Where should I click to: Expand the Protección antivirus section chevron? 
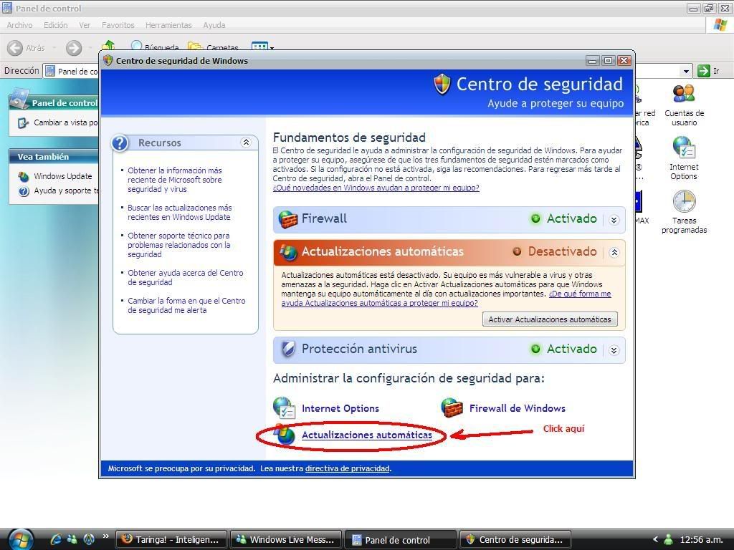[614, 350]
